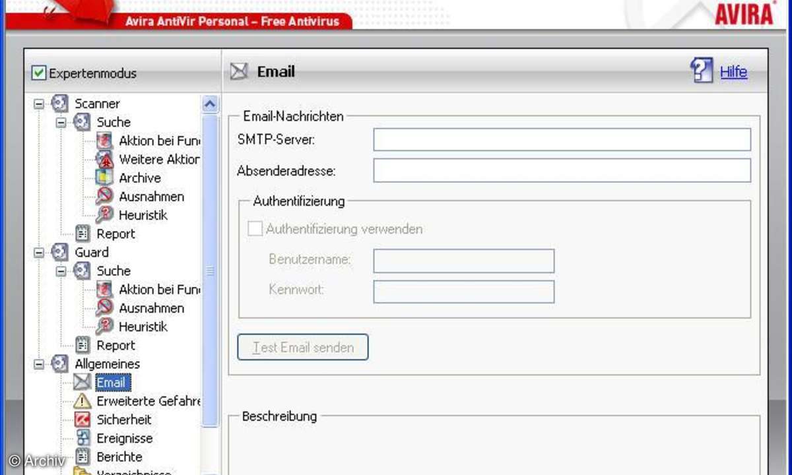The height and width of the screenshot is (475, 792).
Task: Open the Hilfe link
Action: [734, 71]
